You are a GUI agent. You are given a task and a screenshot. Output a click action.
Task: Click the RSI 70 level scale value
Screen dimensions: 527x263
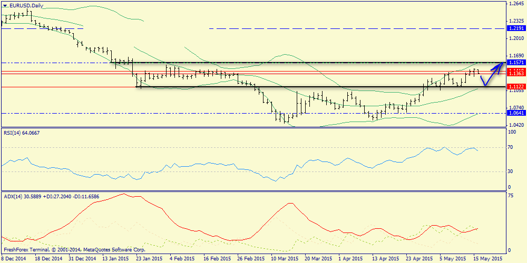[510, 148]
